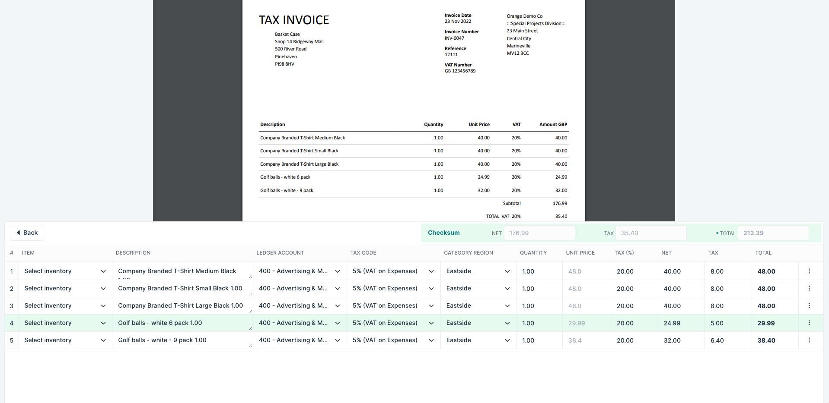829x403 pixels.
Task: Click the tax percent field in row 2
Action: (x=635, y=288)
